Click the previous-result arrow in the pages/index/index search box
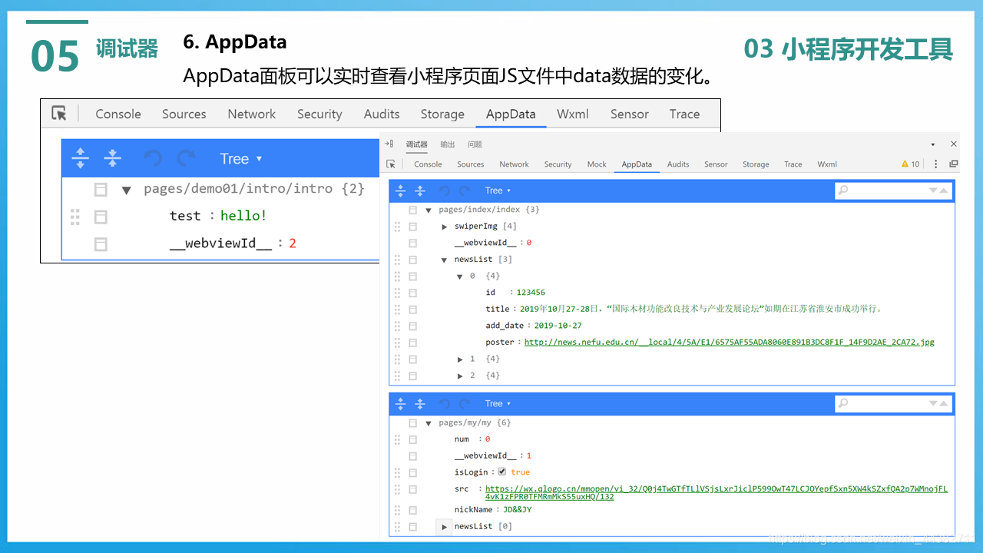983x553 pixels. [x=945, y=190]
